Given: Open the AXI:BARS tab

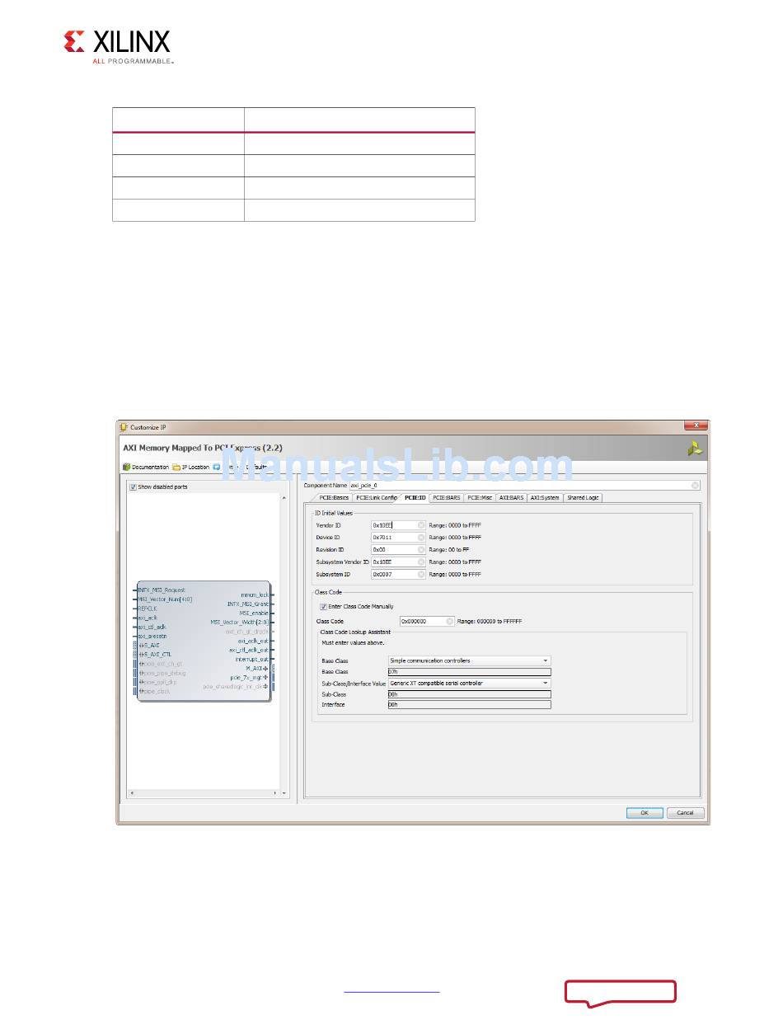Looking at the screenshot, I should (x=511, y=498).
